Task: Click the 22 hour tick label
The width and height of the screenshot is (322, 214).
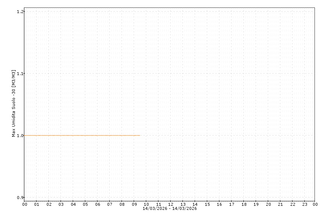Action: click(292, 204)
